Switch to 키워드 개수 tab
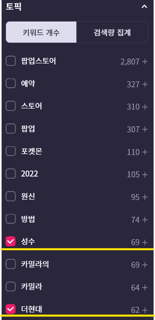The height and width of the screenshot is (320, 155). [x=41, y=32]
